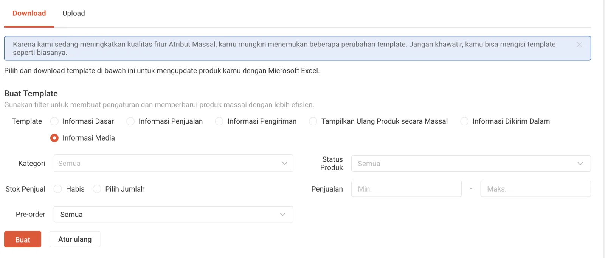Select Habis for Stok Penjual

pyautogui.click(x=58, y=189)
